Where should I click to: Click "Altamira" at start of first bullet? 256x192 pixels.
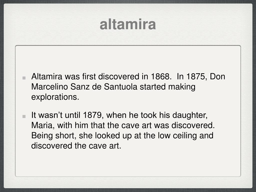[47, 76]
